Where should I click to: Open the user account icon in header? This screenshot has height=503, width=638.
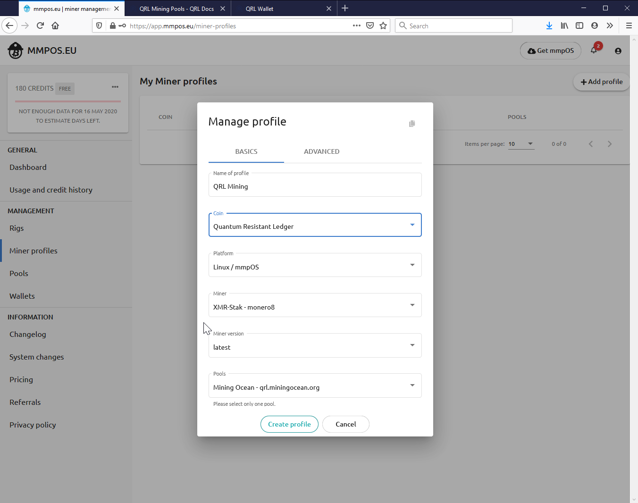coord(618,51)
